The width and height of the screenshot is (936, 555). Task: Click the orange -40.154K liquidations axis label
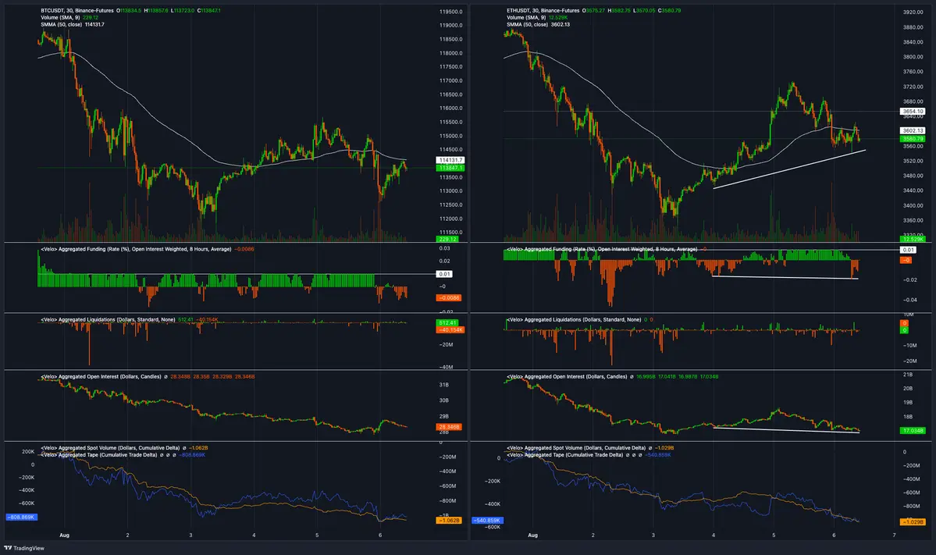click(x=450, y=330)
